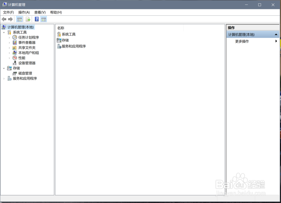Viewport: 281px width, 203px height.
Task: Click the 共享文件夹 icon
Action: [15, 48]
